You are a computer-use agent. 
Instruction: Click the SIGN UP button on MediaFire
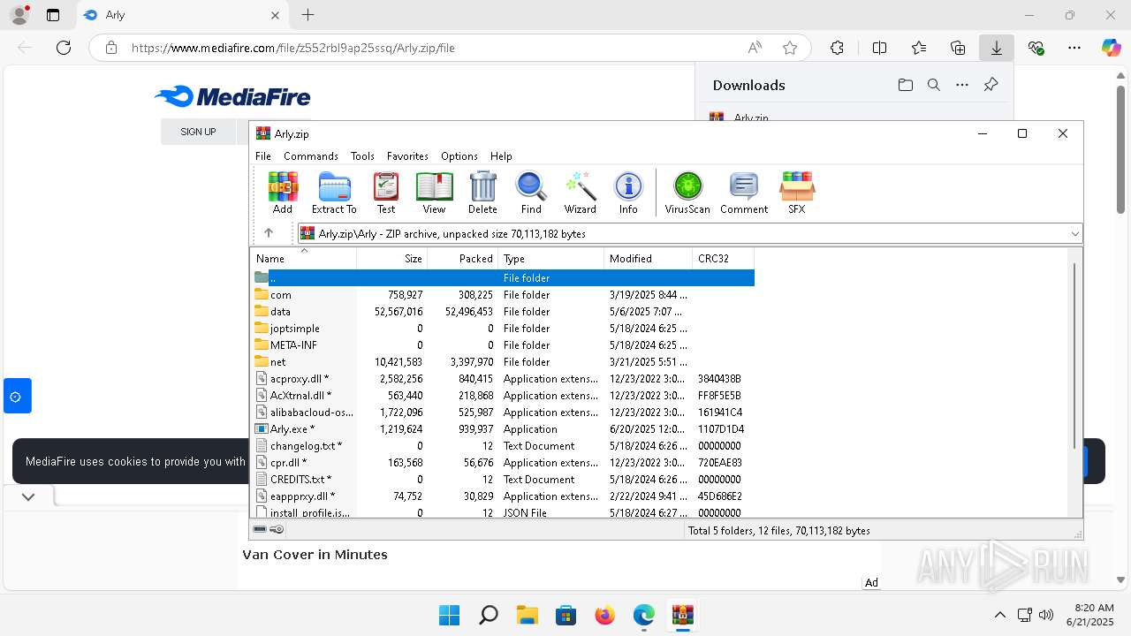198,132
